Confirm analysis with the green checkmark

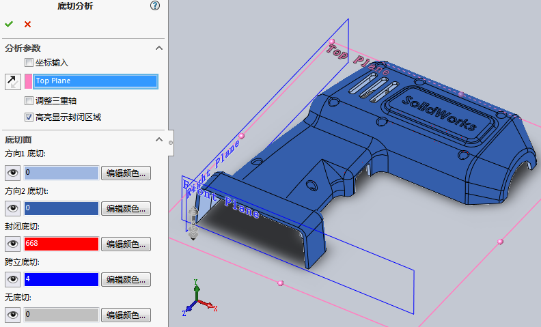(x=9, y=24)
